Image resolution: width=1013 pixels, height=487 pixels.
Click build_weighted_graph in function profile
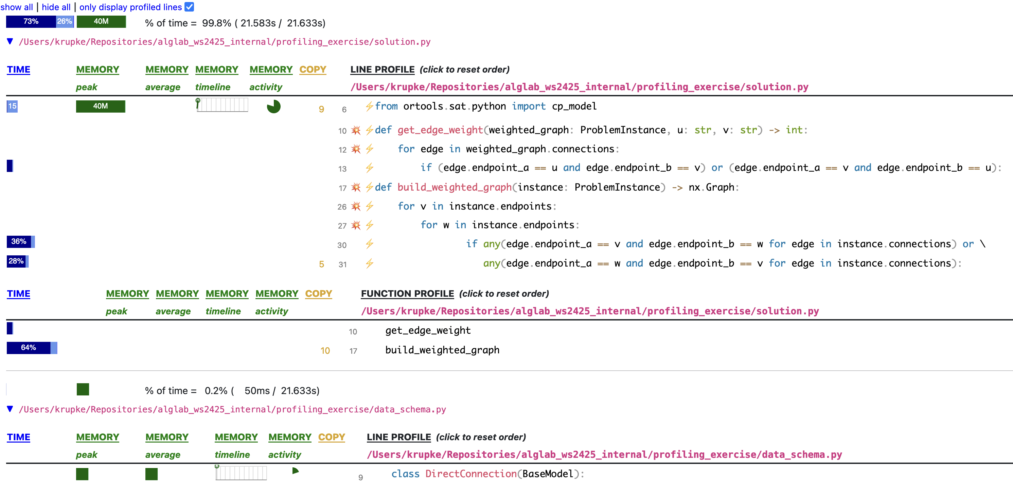click(x=442, y=350)
